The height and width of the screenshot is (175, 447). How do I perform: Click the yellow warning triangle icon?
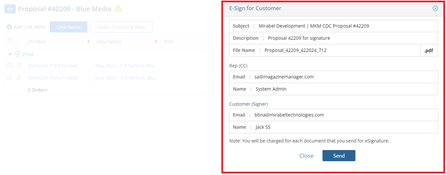pos(118,9)
